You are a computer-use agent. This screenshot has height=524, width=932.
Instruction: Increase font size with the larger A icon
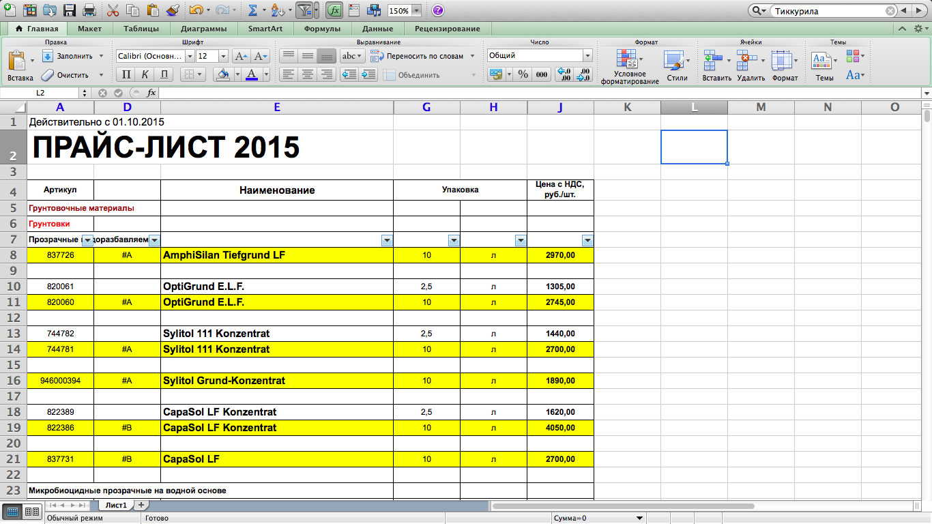coord(241,56)
